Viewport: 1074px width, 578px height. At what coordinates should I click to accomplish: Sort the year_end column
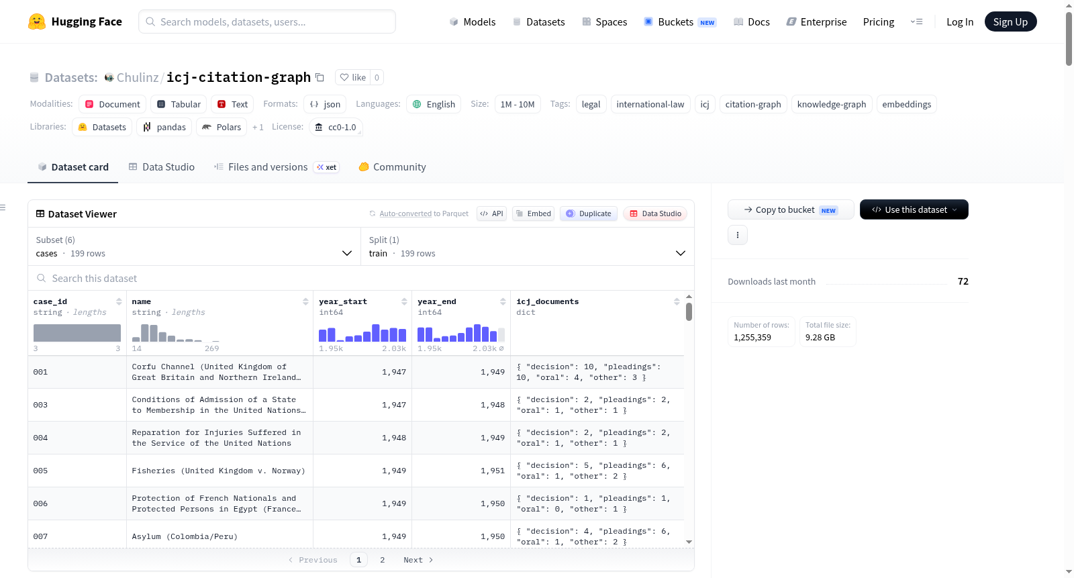(x=503, y=301)
